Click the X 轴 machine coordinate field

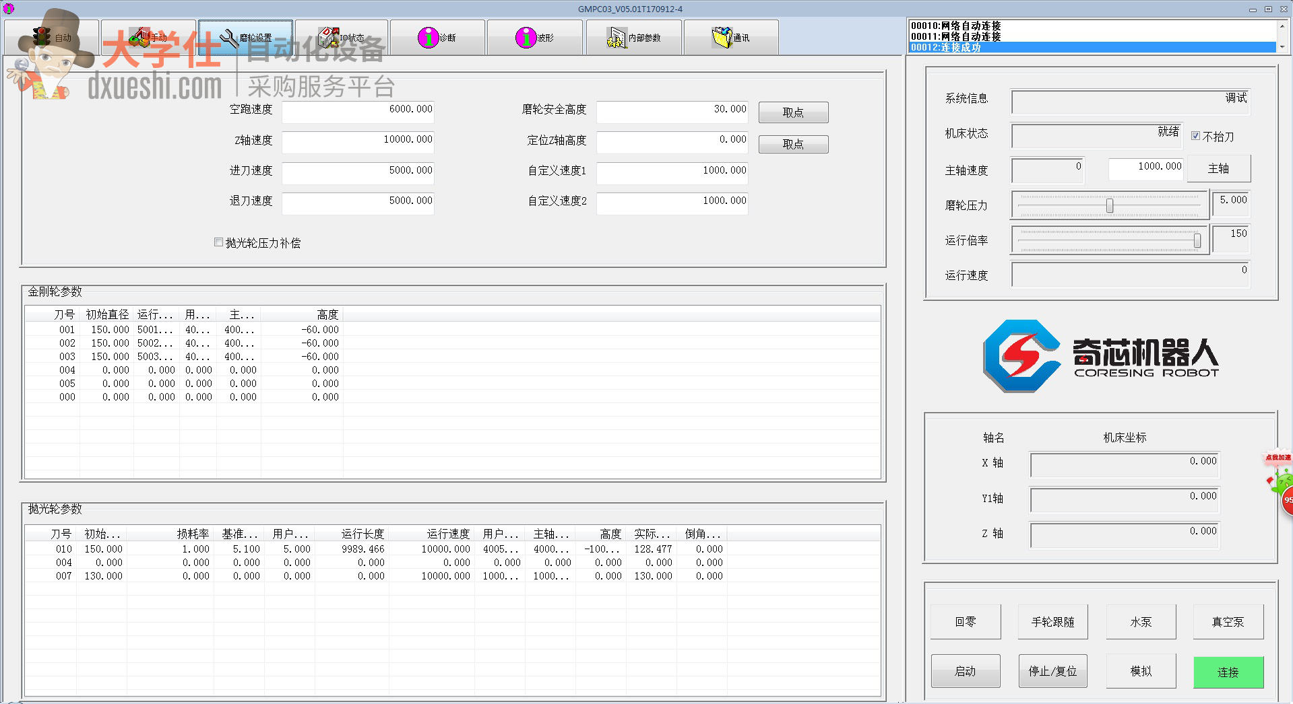click(1125, 465)
